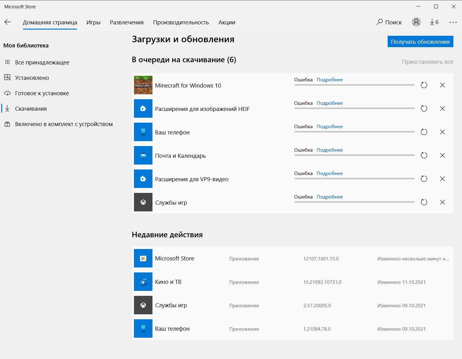Switch to Развлечения tab
Screen dimensions: 462x359
pyautogui.click(x=127, y=22)
